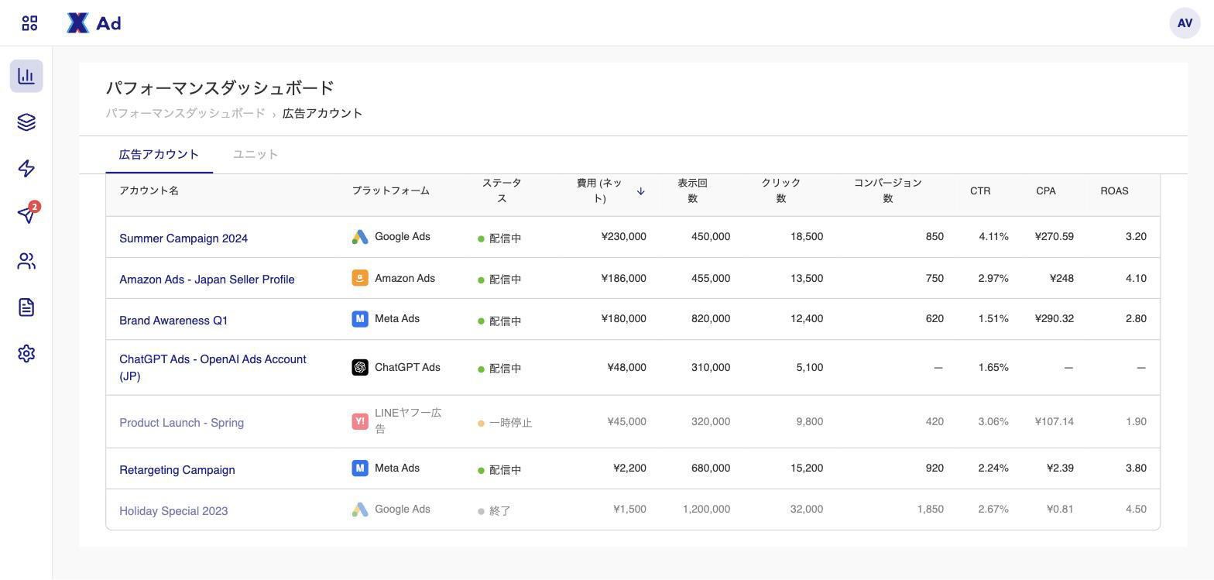Open the users sidebar icon
The height and width of the screenshot is (580, 1214).
26,261
